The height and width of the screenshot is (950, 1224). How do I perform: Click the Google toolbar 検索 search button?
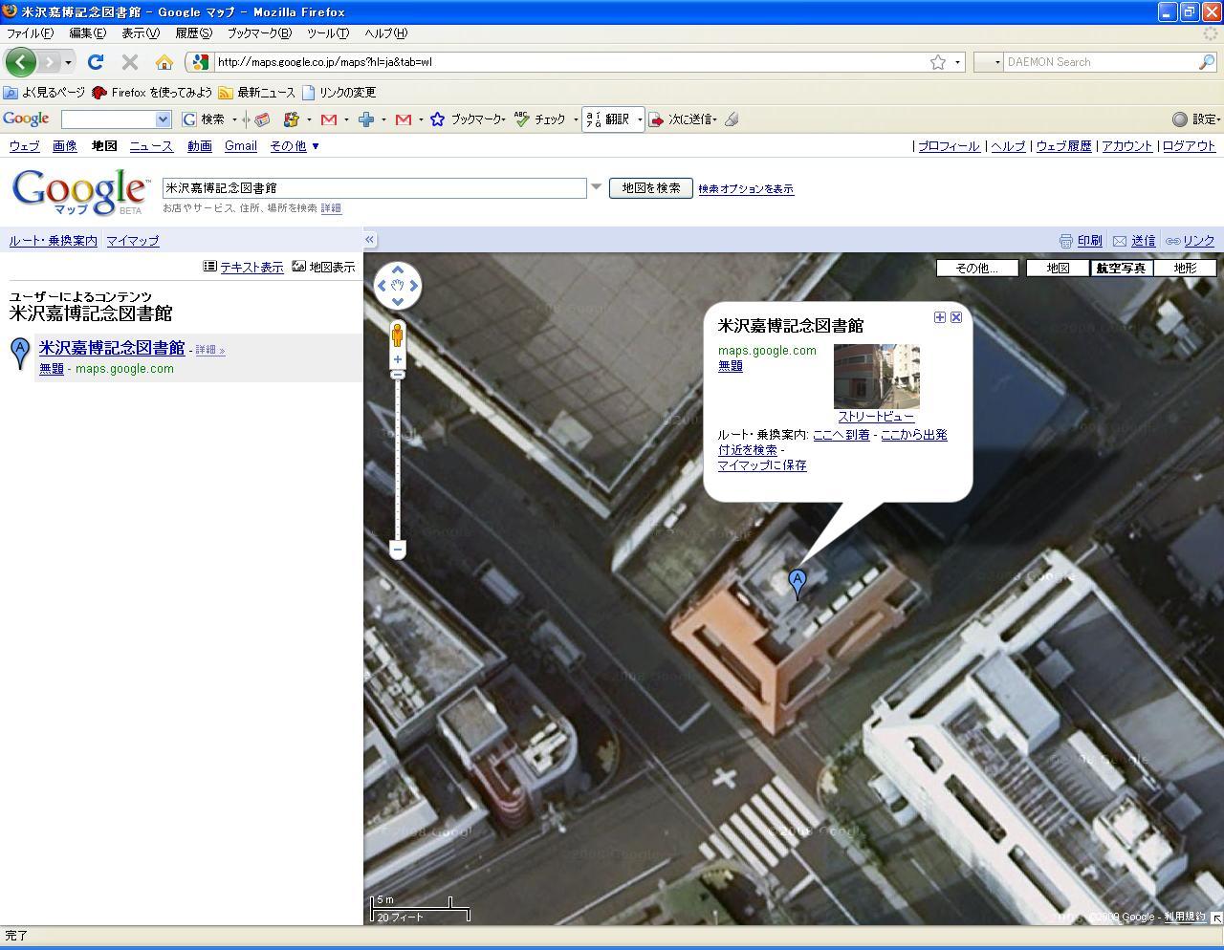[205, 119]
